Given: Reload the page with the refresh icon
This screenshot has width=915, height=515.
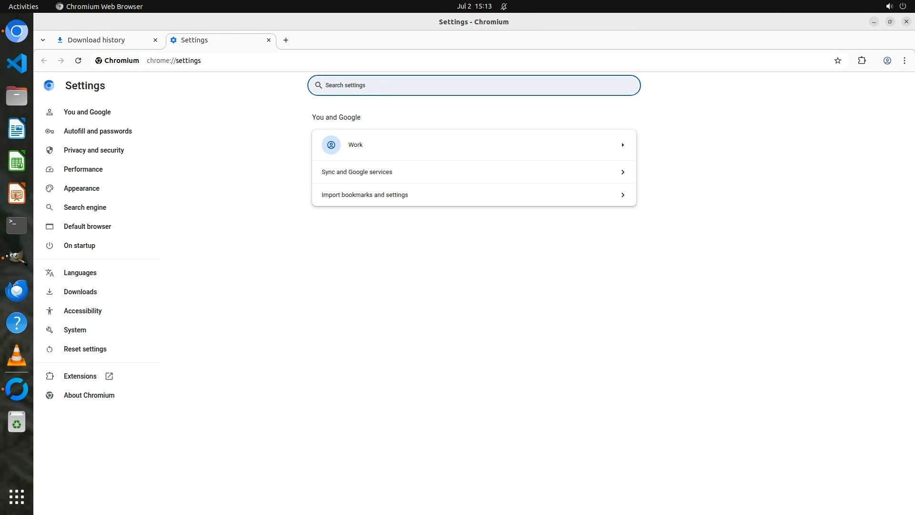Looking at the screenshot, I should 78,61.
